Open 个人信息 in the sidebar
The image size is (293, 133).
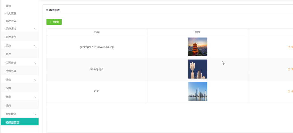[x=11, y=14]
